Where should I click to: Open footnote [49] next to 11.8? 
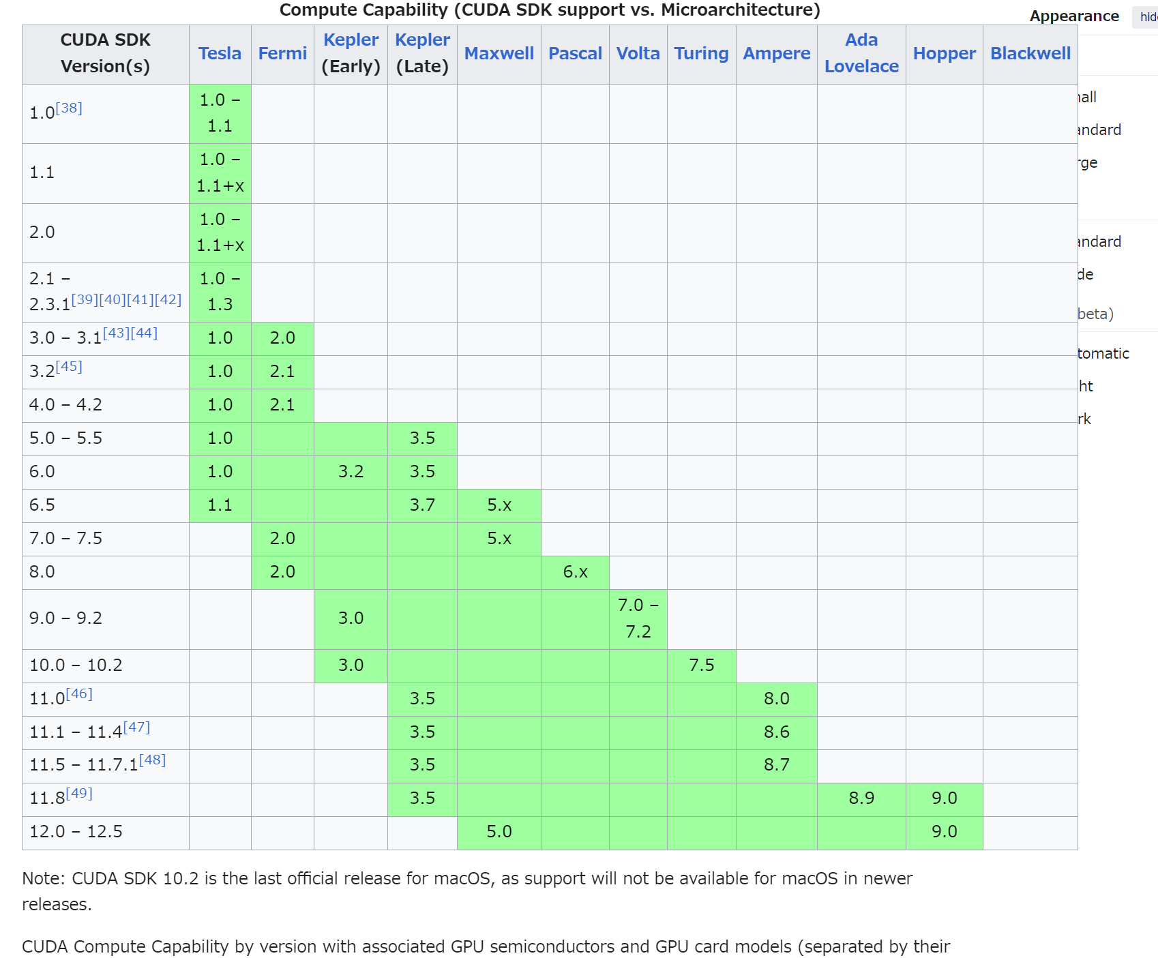79,793
